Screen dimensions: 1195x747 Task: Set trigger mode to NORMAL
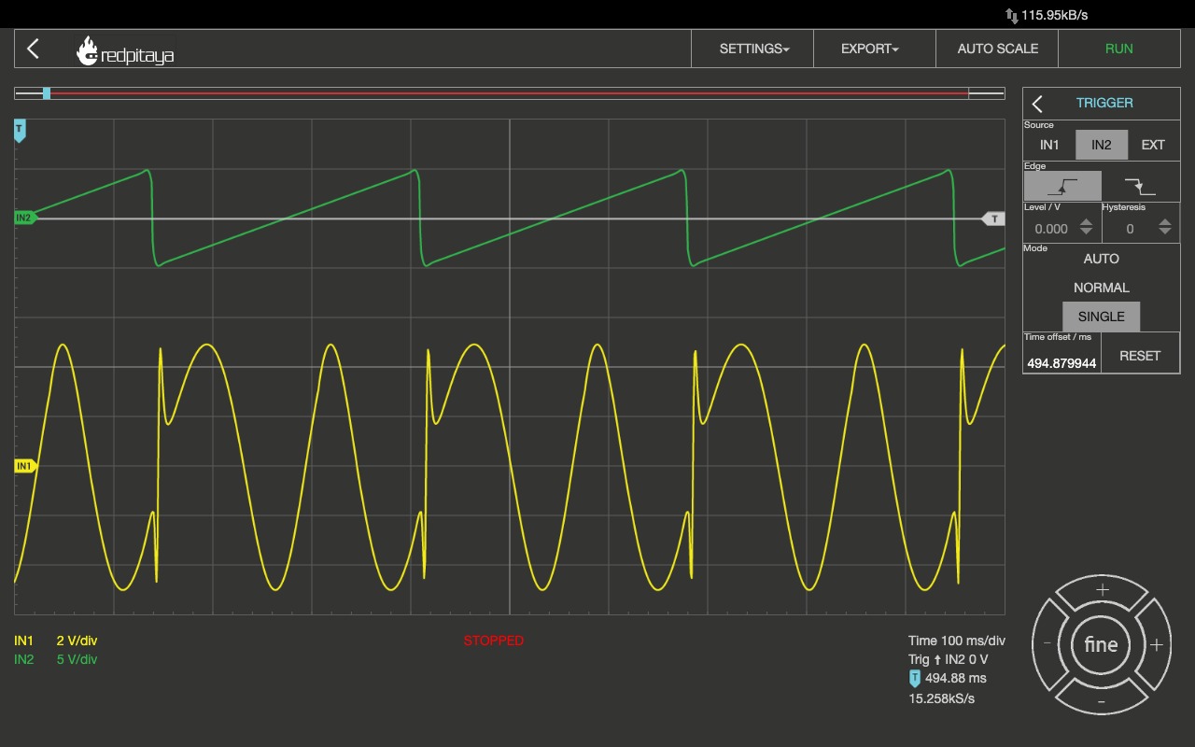click(1102, 288)
